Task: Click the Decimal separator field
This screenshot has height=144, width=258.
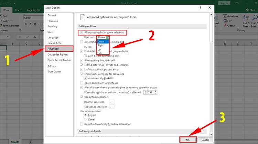Action: pos(112,102)
